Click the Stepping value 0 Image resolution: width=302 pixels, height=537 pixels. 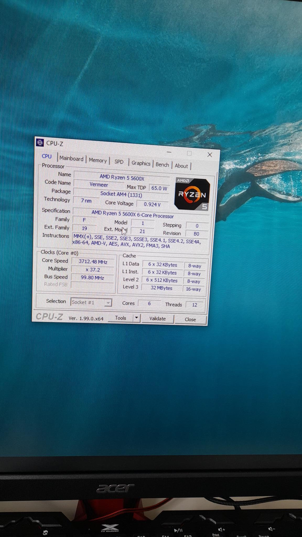[x=197, y=226]
